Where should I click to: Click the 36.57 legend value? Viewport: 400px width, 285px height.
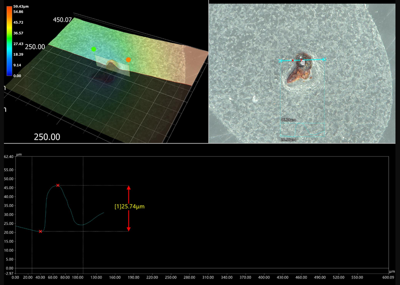(x=18, y=33)
